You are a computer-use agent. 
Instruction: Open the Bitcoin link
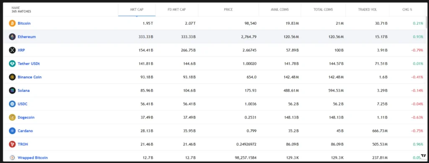click(x=24, y=23)
